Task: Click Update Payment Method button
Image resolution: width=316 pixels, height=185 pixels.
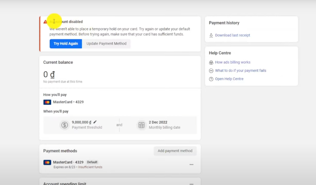Action: click(x=106, y=44)
